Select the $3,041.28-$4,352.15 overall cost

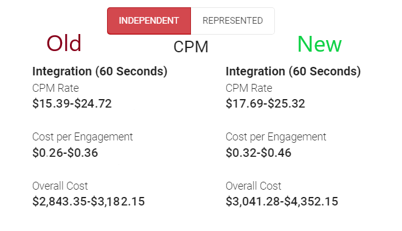click(x=282, y=201)
